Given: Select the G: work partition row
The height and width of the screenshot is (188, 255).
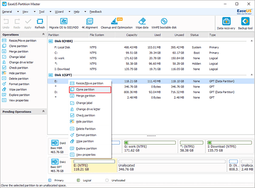Looking at the screenshot, I should [x=150, y=58].
